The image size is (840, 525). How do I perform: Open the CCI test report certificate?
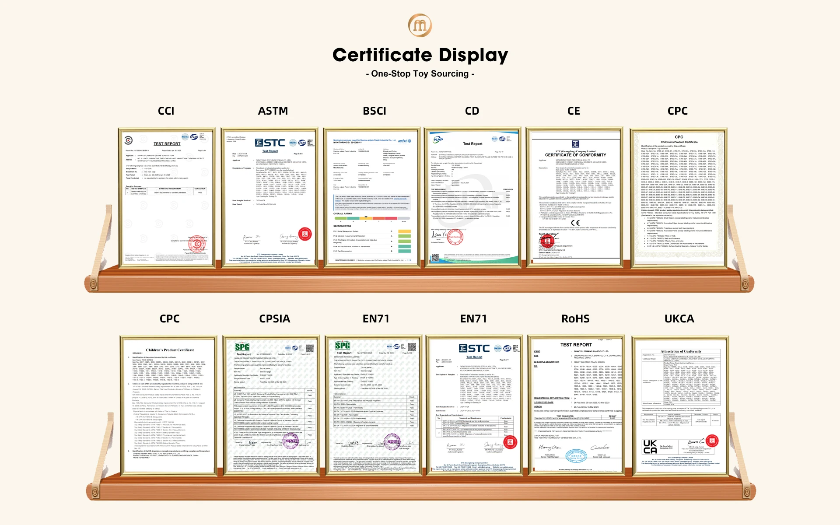[x=167, y=197]
